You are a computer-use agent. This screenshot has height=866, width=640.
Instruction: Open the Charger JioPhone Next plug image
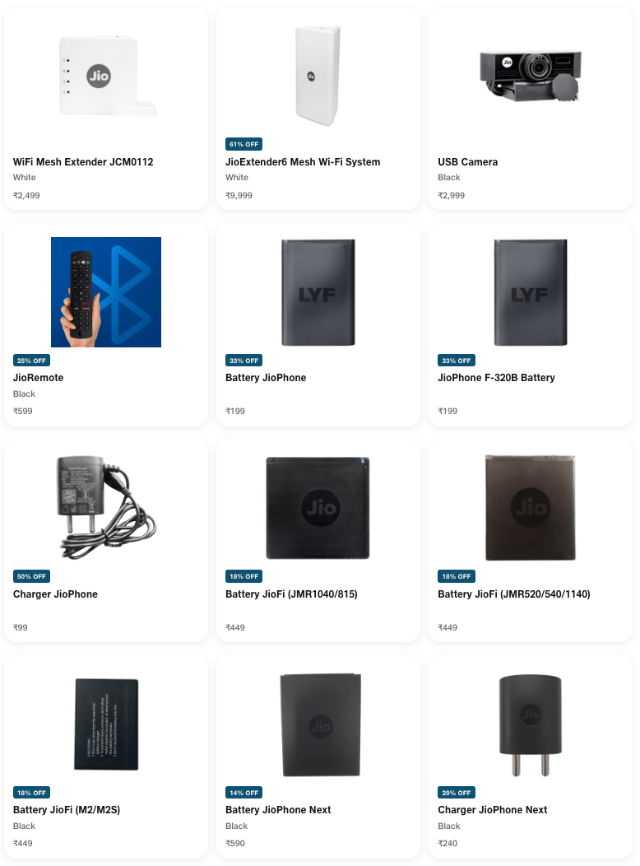(x=531, y=724)
